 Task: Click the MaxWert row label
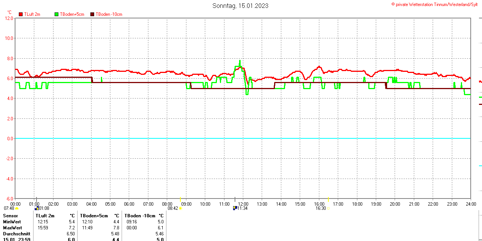click(x=12, y=228)
